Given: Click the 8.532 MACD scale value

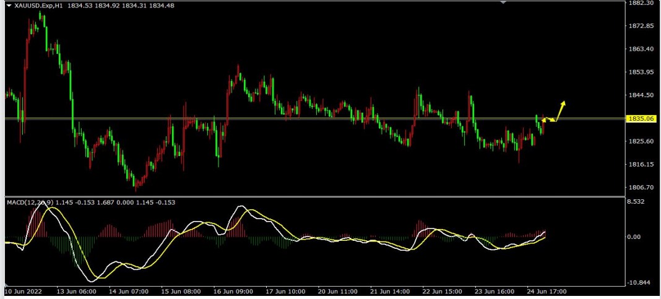Looking at the screenshot, I should pos(637,202).
